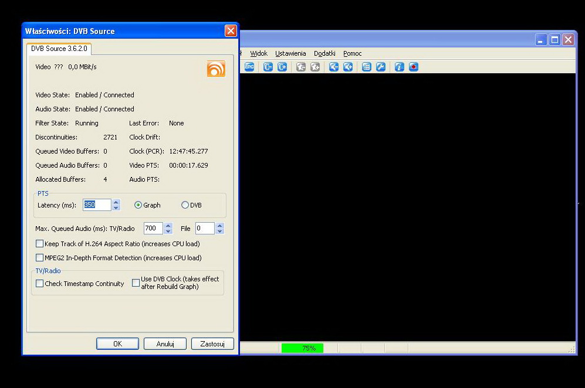
Task: Click the blue arrow minus toolbar icon
Action: 334,67
